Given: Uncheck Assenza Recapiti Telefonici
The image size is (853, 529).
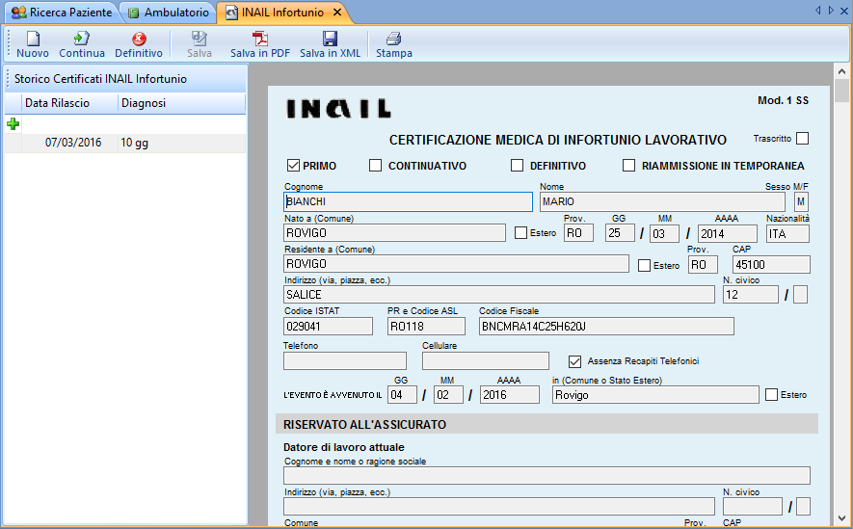Looking at the screenshot, I should click(574, 361).
